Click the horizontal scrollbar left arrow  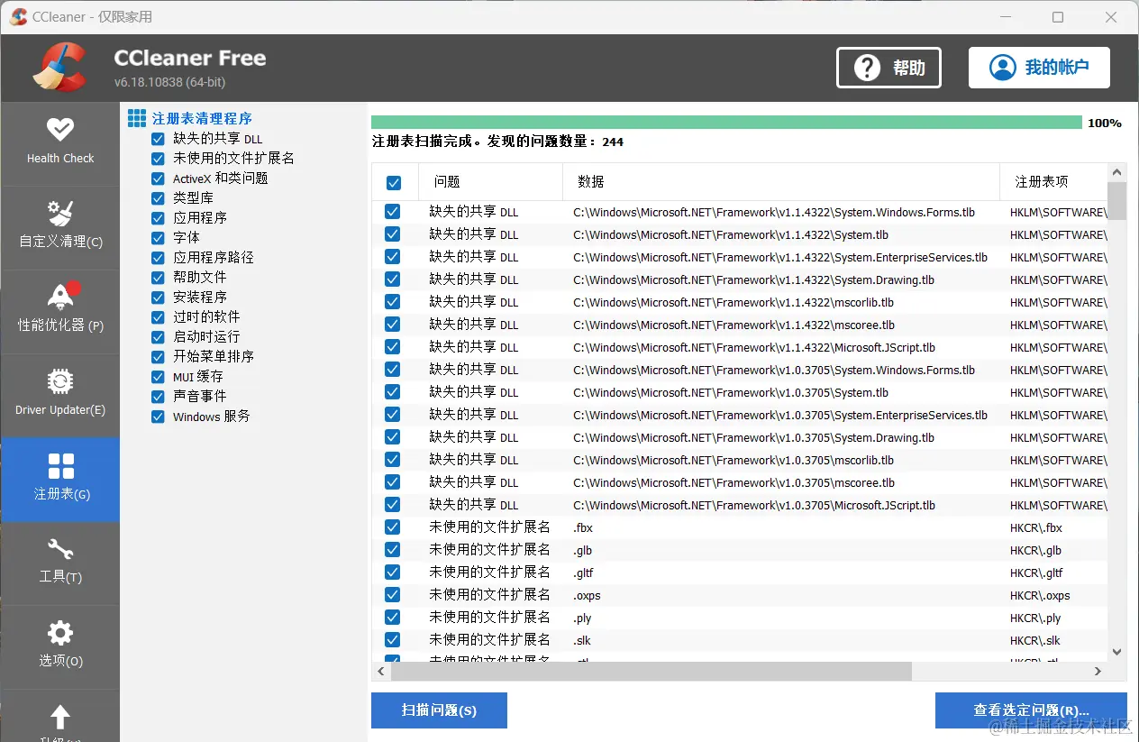tap(381, 672)
